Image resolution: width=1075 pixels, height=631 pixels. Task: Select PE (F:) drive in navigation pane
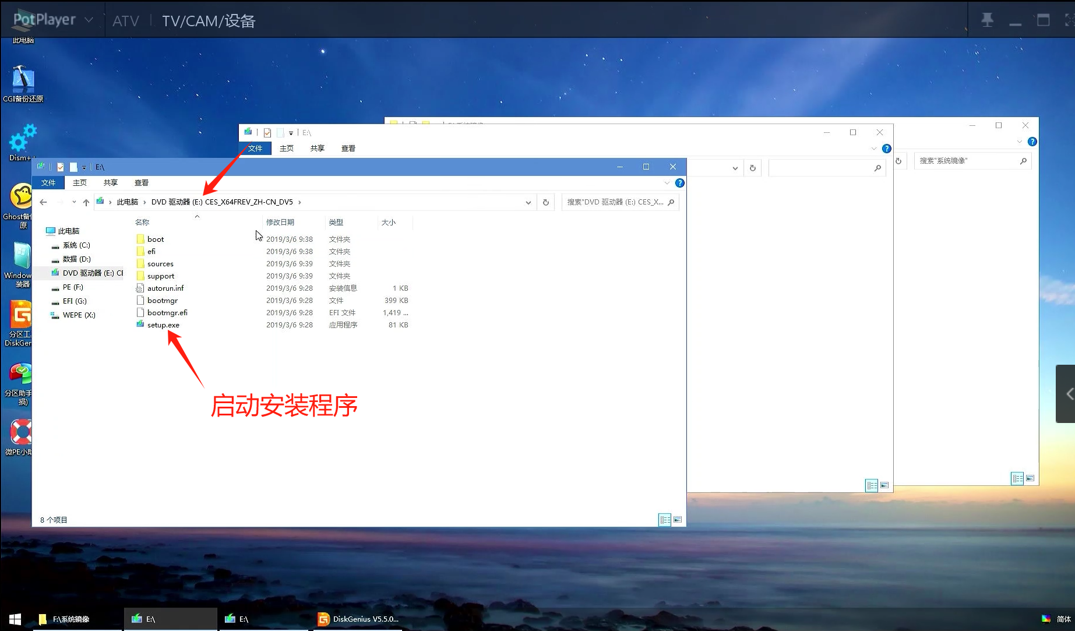[x=73, y=287]
